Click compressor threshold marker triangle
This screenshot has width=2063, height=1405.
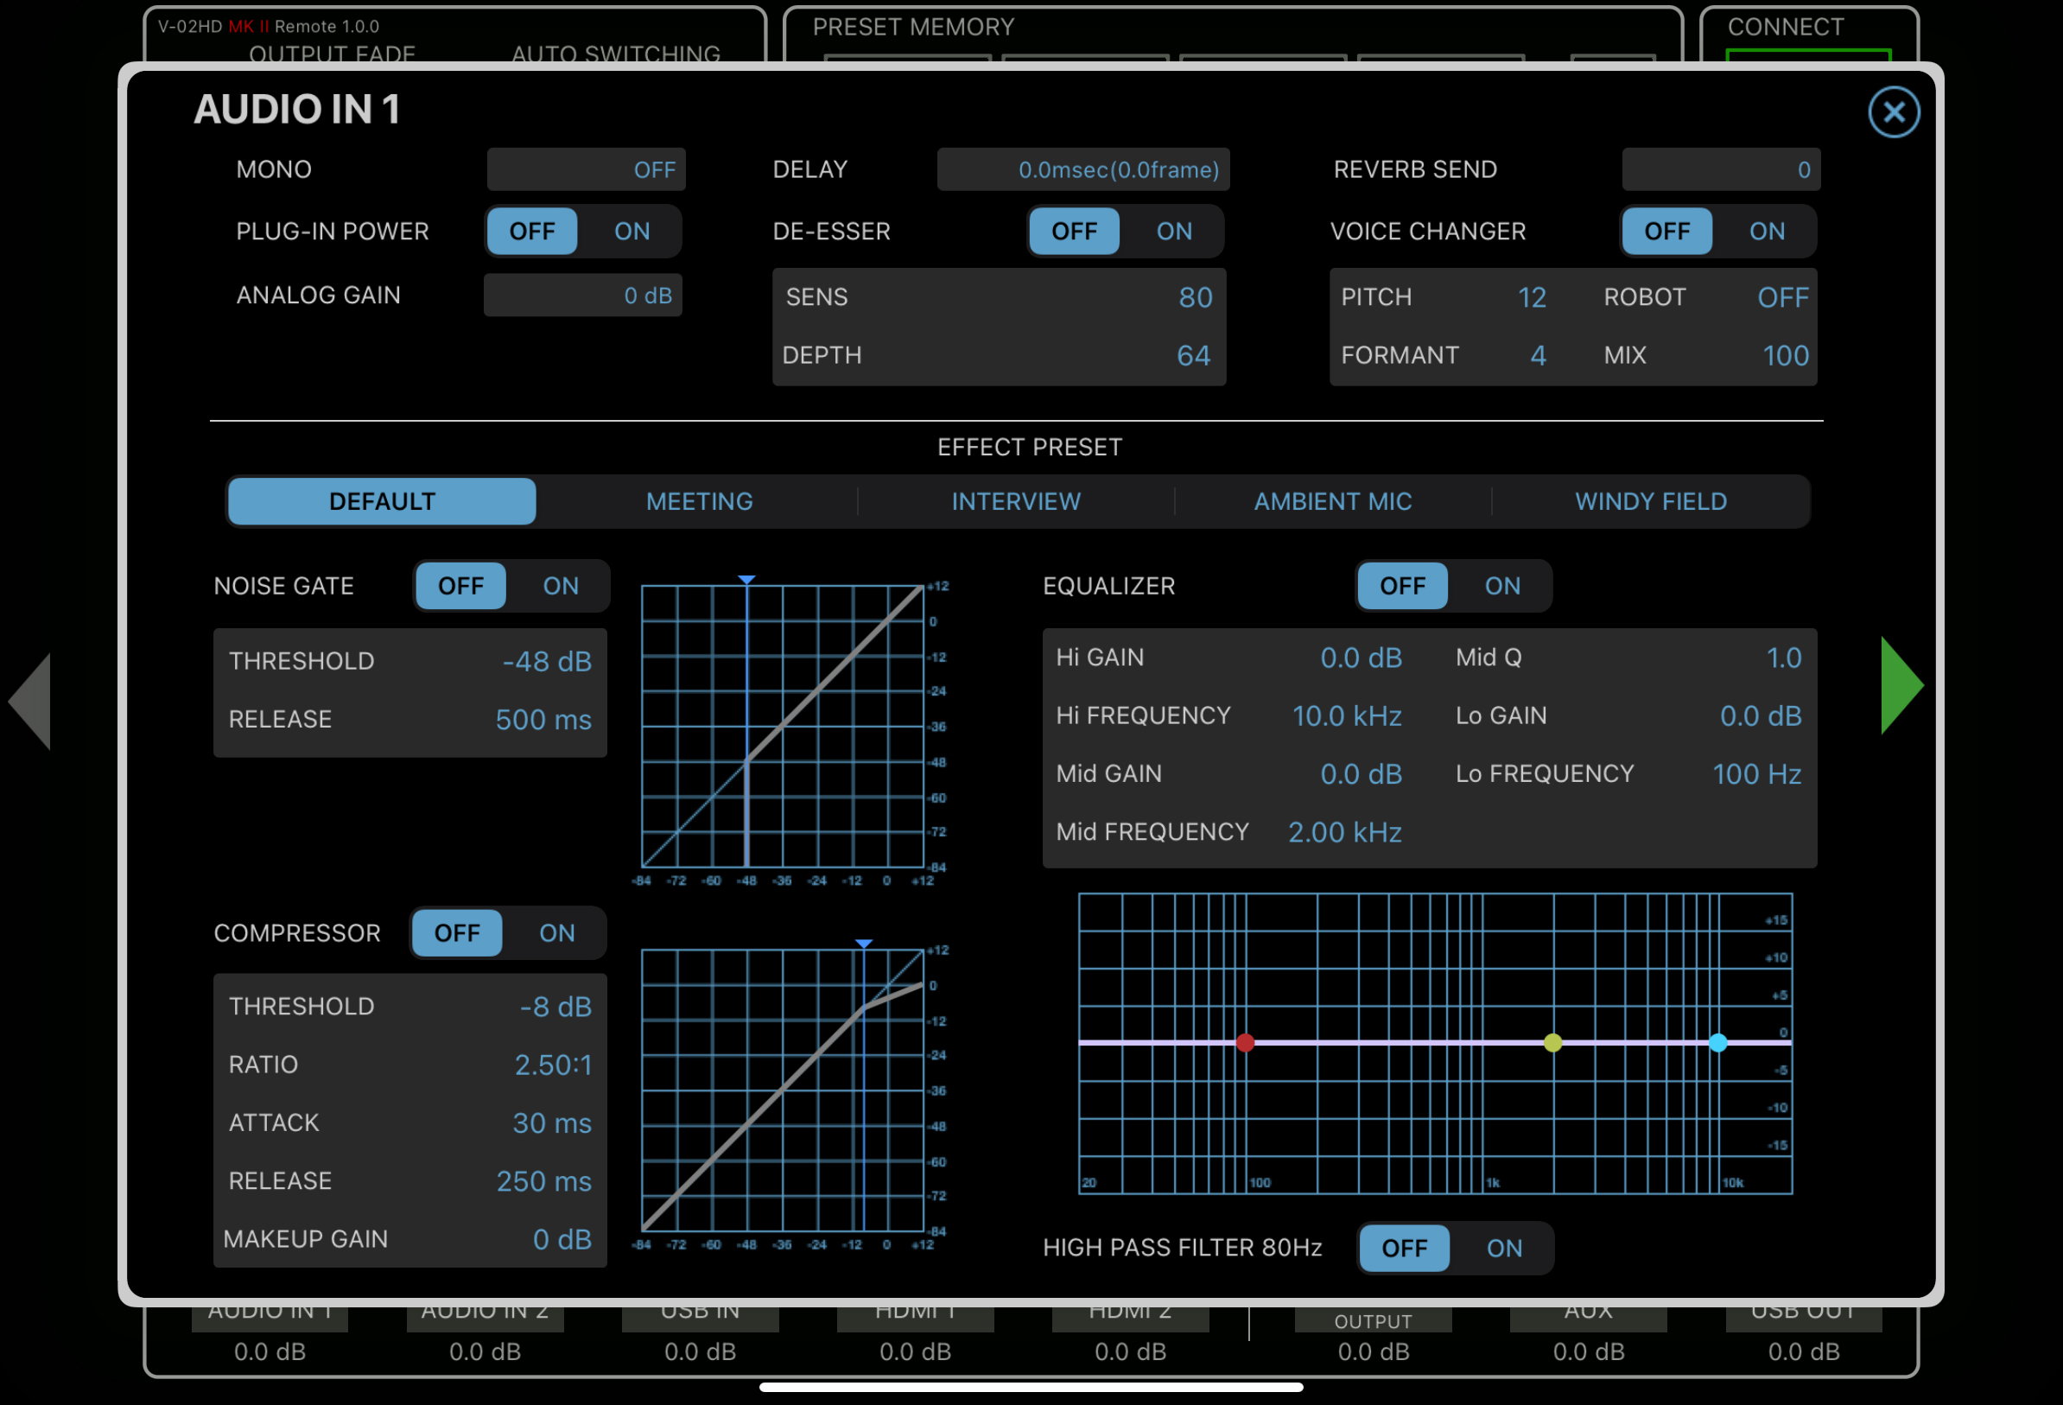864,944
